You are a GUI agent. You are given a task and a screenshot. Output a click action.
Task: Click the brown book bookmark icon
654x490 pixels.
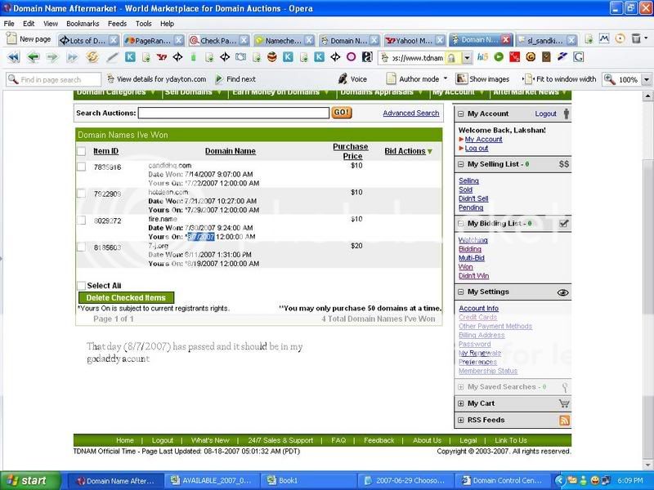[x=546, y=57]
